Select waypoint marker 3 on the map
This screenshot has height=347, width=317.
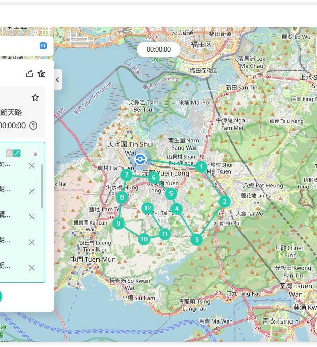[x=197, y=239]
